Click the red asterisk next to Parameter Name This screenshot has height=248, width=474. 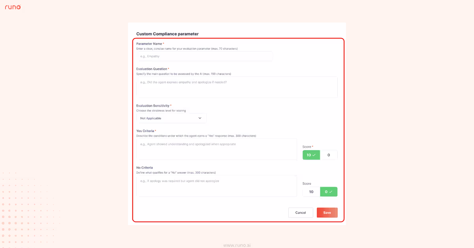pyautogui.click(x=164, y=43)
